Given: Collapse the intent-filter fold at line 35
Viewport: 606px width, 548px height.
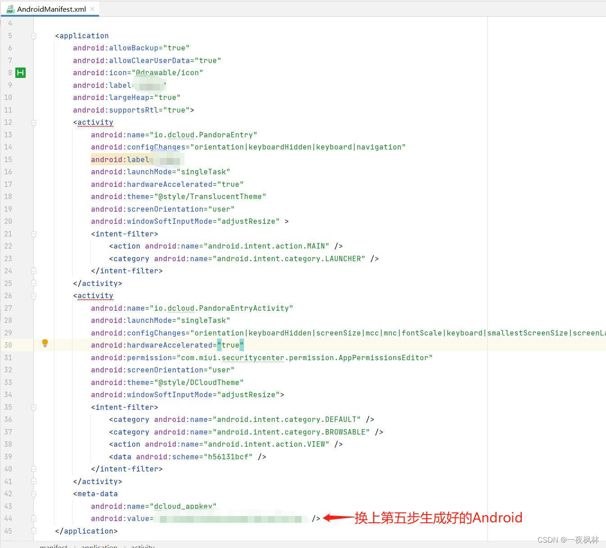Looking at the screenshot, I should [34, 408].
